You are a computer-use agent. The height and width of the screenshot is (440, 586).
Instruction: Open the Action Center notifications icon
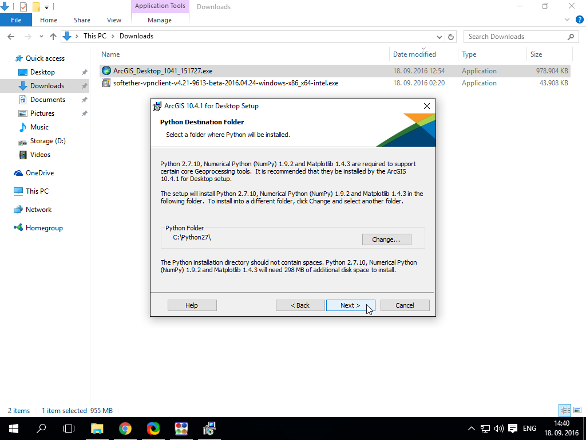pyautogui.click(x=513, y=429)
